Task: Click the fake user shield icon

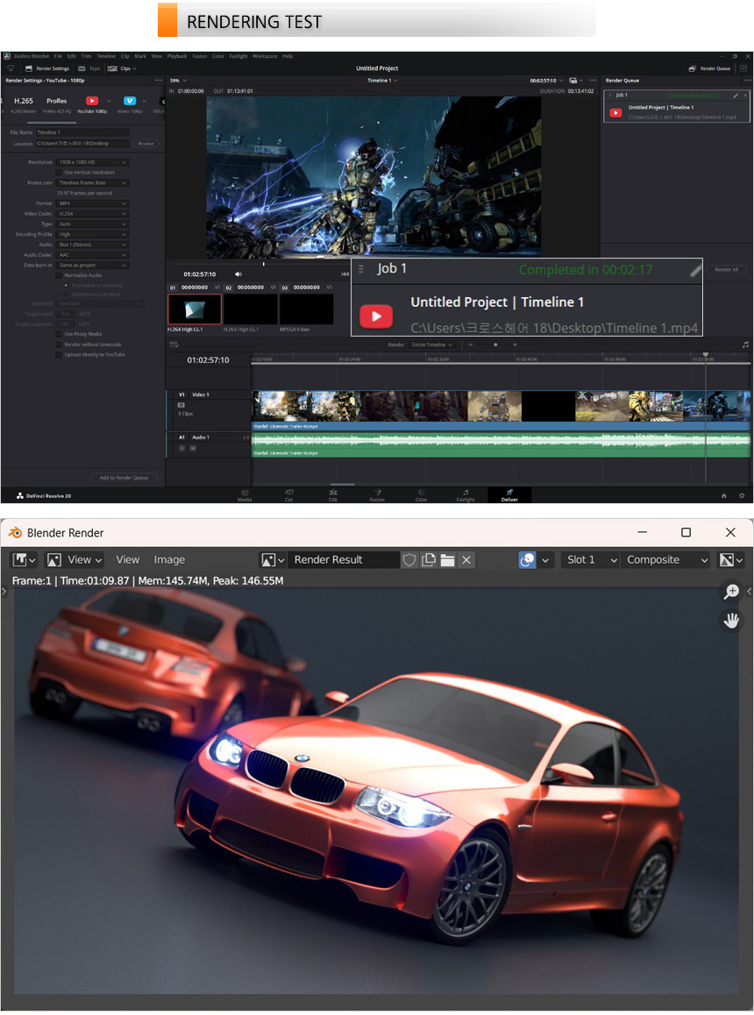Action: click(409, 560)
